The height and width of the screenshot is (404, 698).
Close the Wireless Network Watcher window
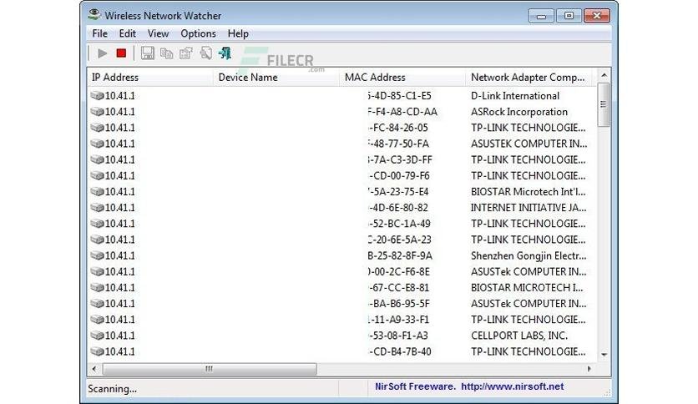(596, 16)
